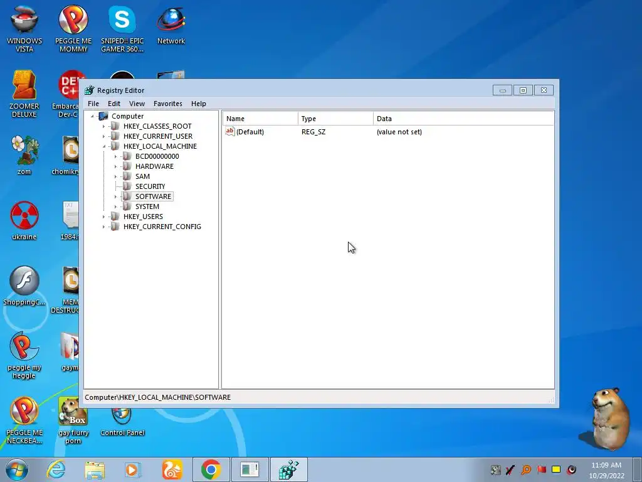The height and width of the screenshot is (482, 642).
Task: Expand the BCD00000000 key arrow
Action: 115,156
